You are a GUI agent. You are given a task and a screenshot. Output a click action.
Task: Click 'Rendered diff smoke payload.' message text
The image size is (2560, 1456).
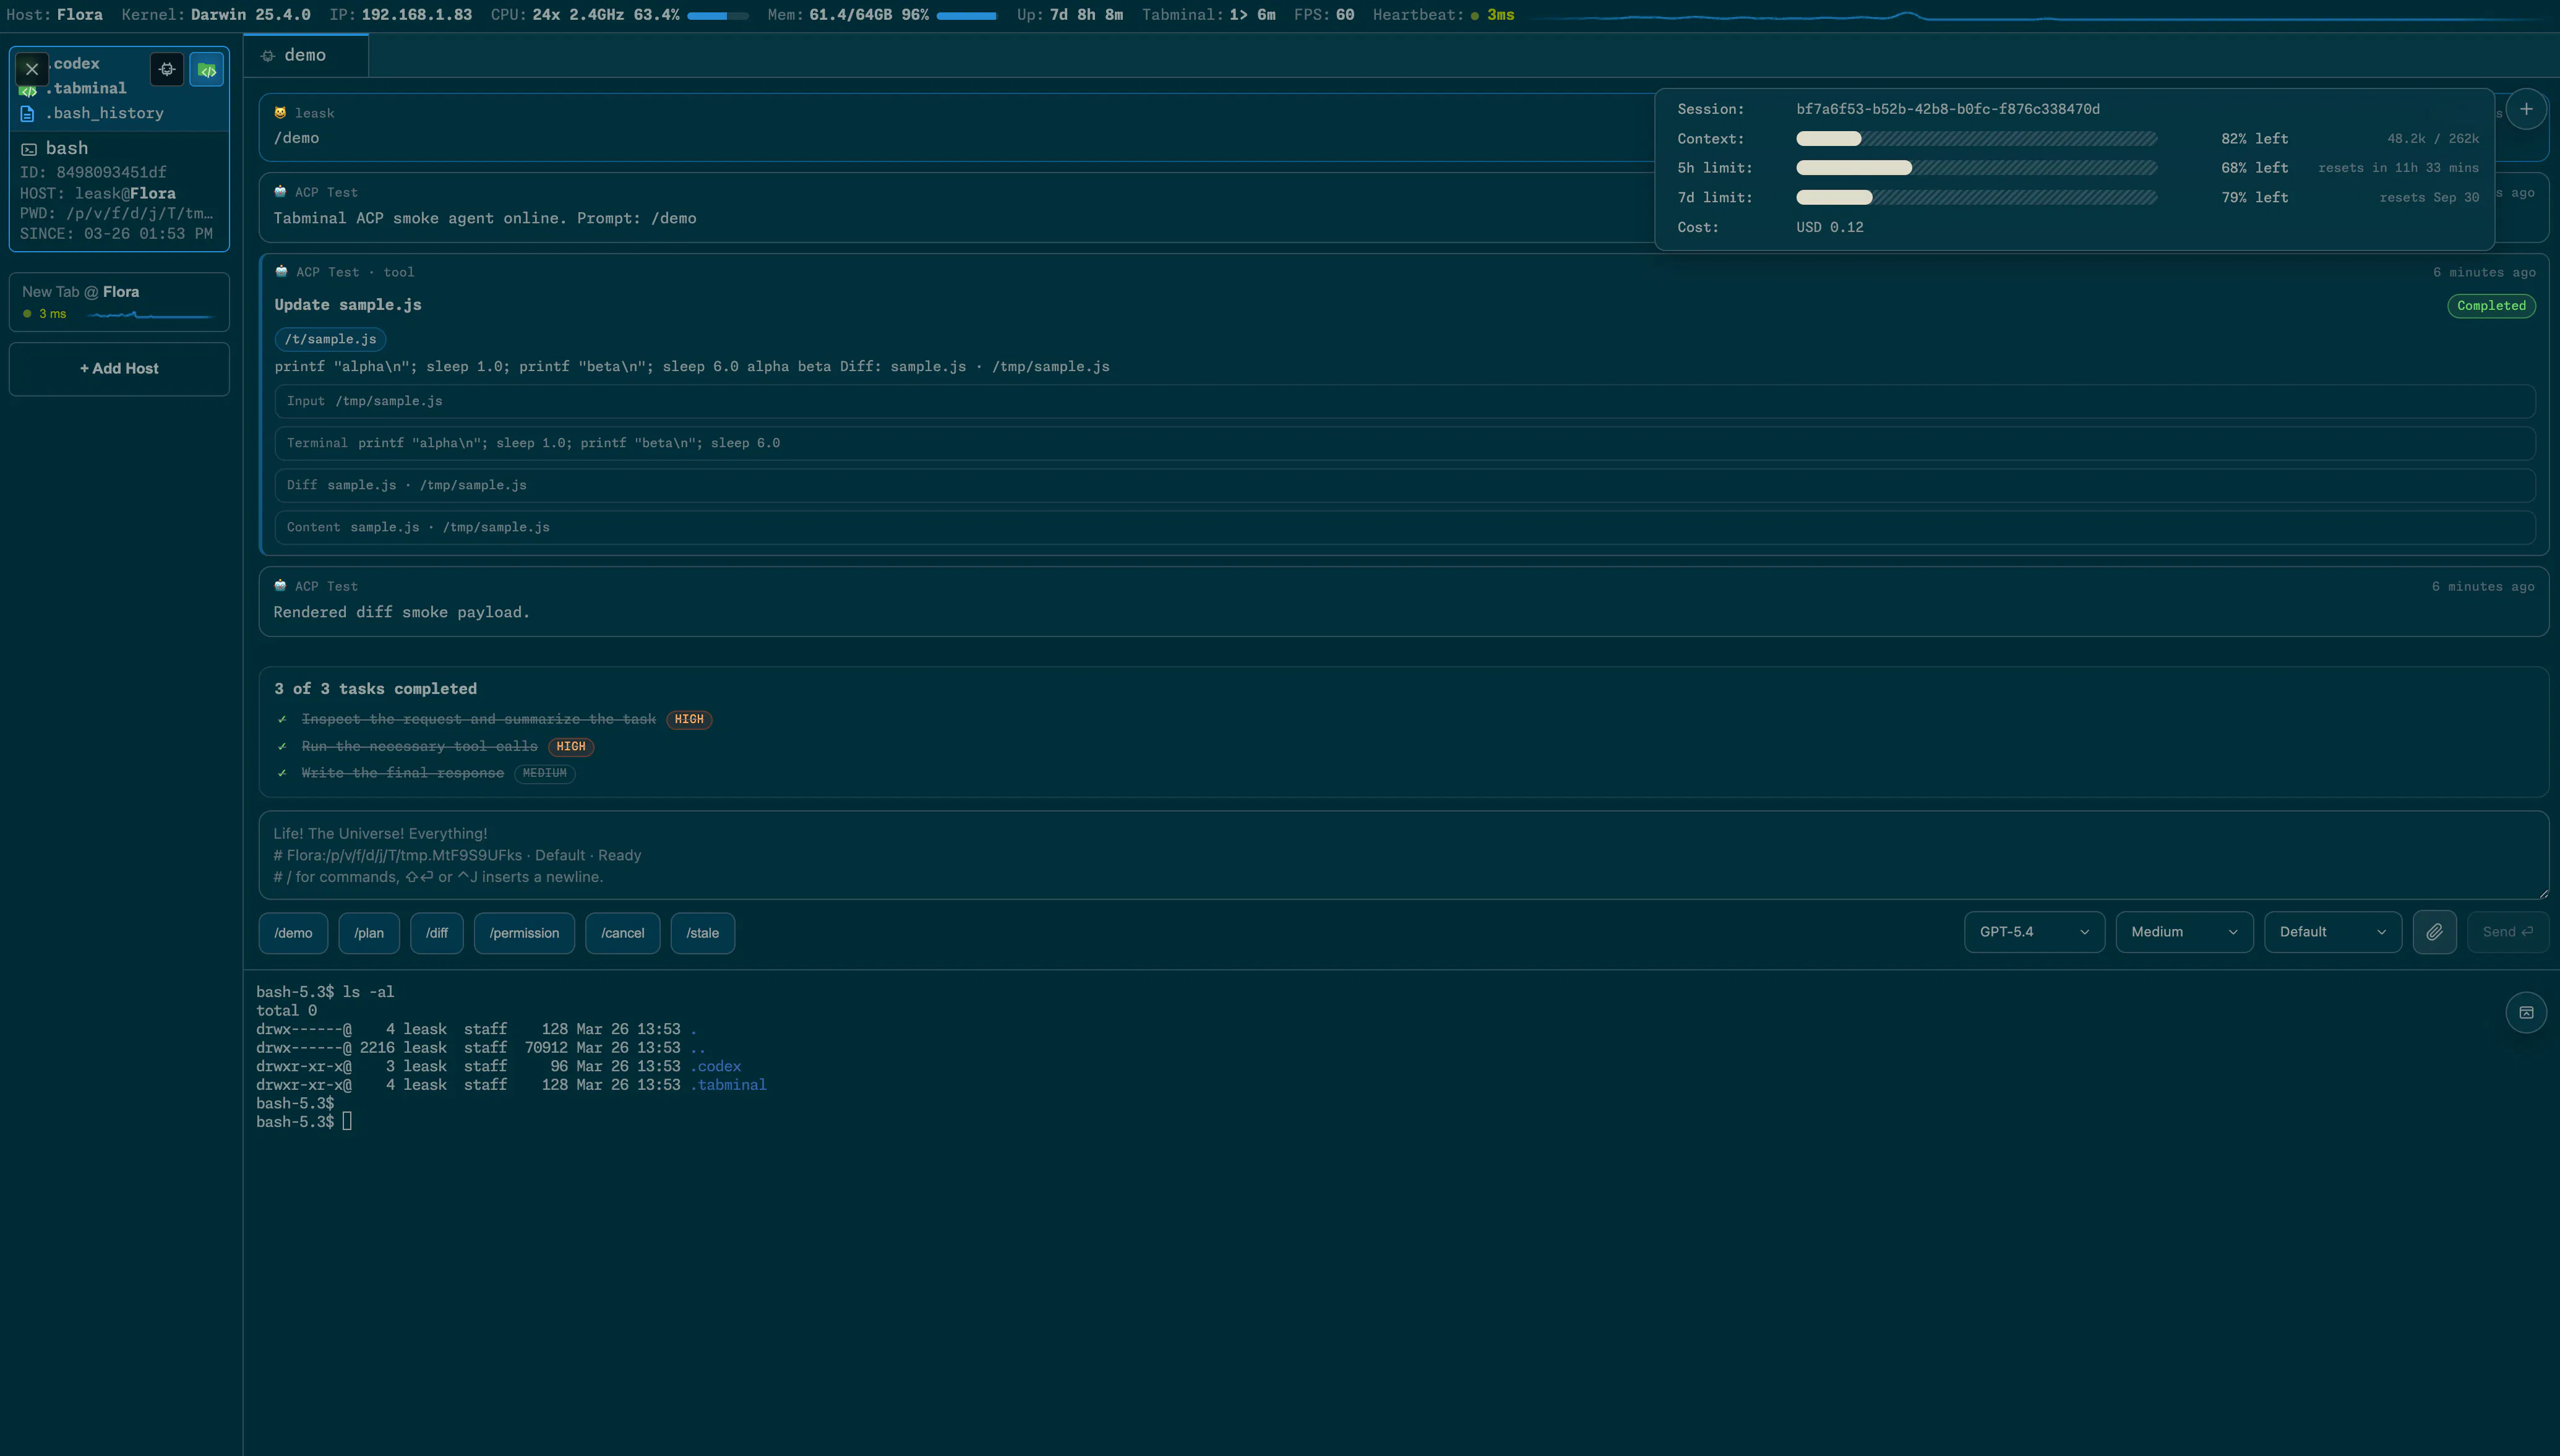[x=402, y=612]
